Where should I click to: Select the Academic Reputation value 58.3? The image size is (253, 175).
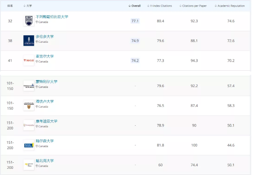tap(231, 106)
